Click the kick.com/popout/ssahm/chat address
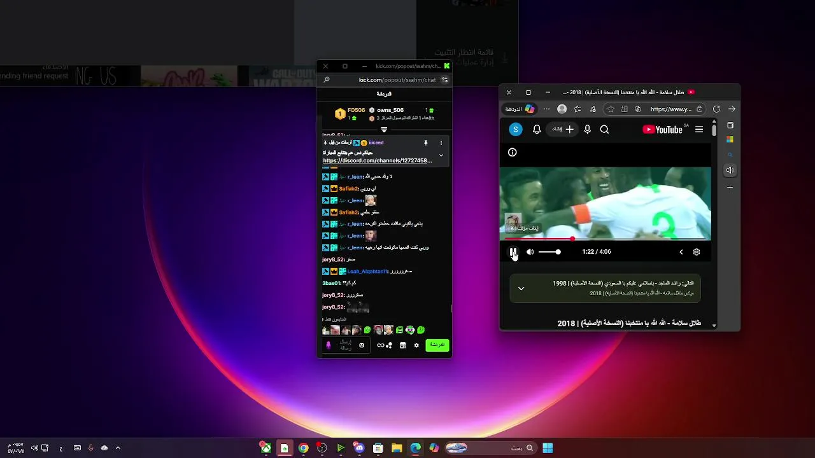The width and height of the screenshot is (815, 458). tap(397, 80)
